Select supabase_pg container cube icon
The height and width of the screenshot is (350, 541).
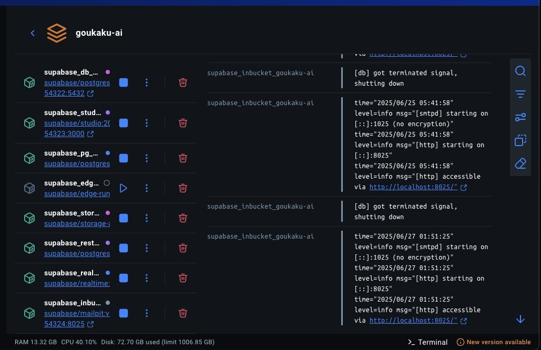[29, 158]
